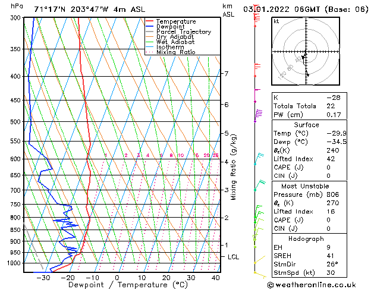
Task: Click the green Wet Adiabat legend line
Action: [149, 42]
